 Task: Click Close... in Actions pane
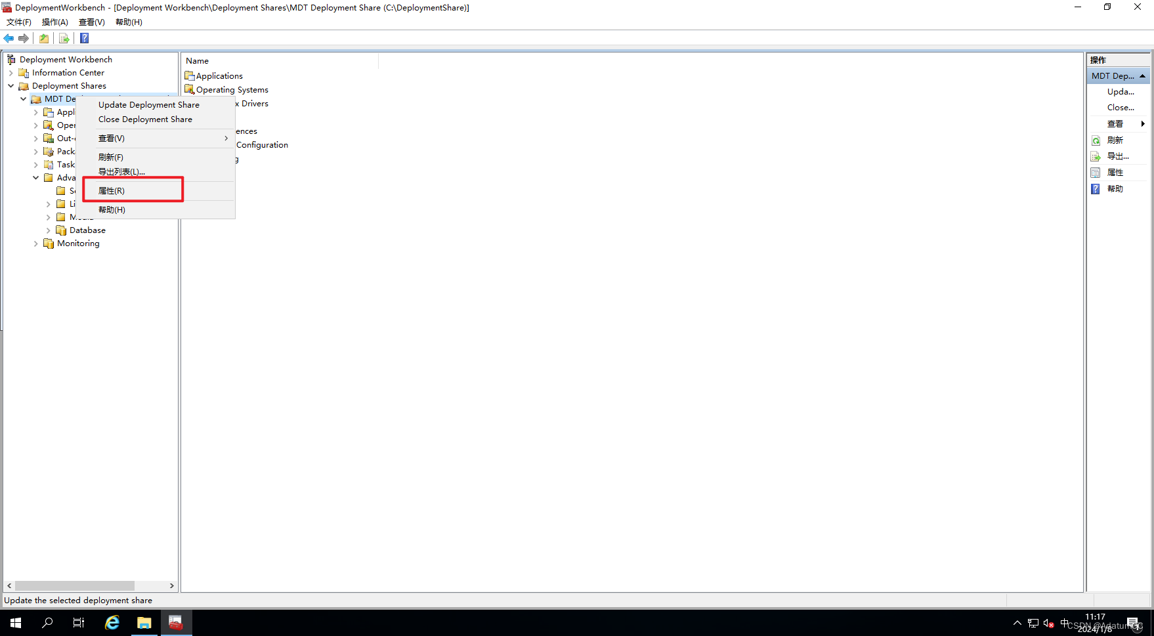pyautogui.click(x=1121, y=108)
